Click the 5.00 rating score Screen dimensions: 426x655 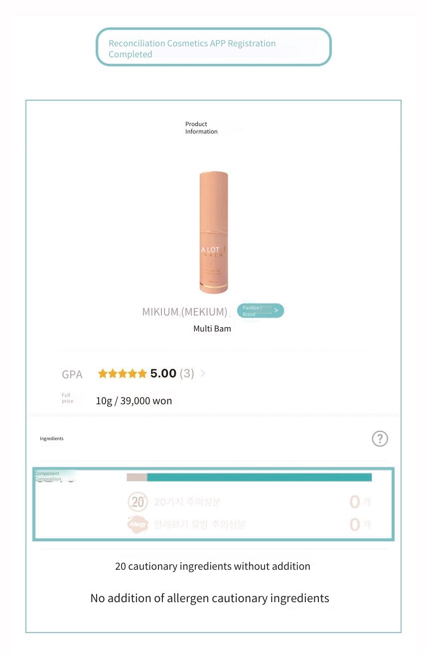click(163, 373)
